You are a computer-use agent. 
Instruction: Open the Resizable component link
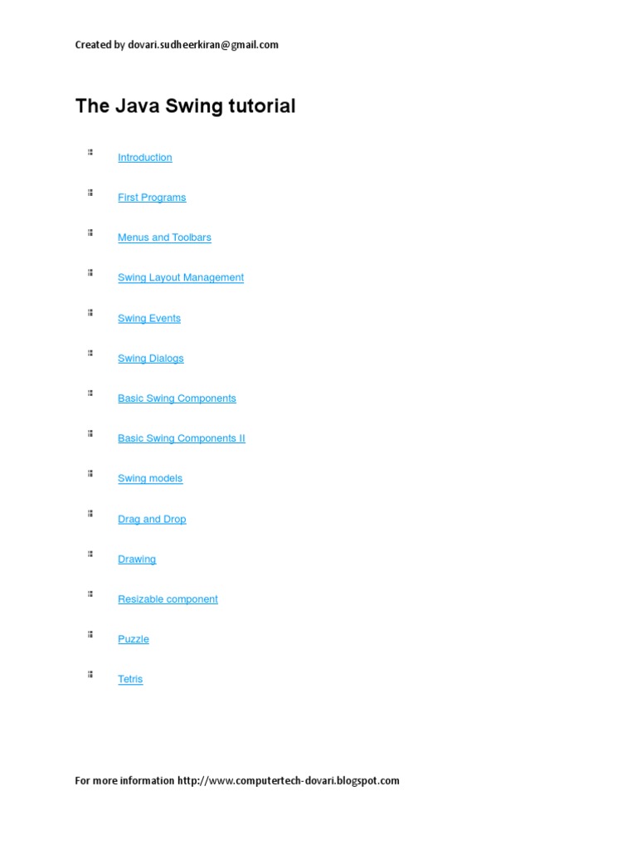coord(168,599)
